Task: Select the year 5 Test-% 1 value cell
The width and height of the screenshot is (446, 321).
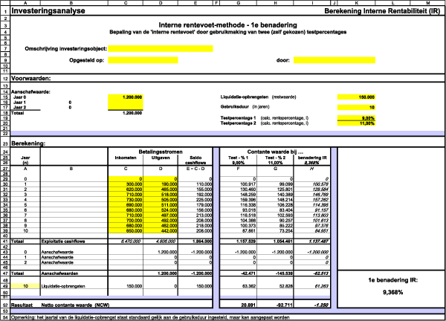Action: 239,205
